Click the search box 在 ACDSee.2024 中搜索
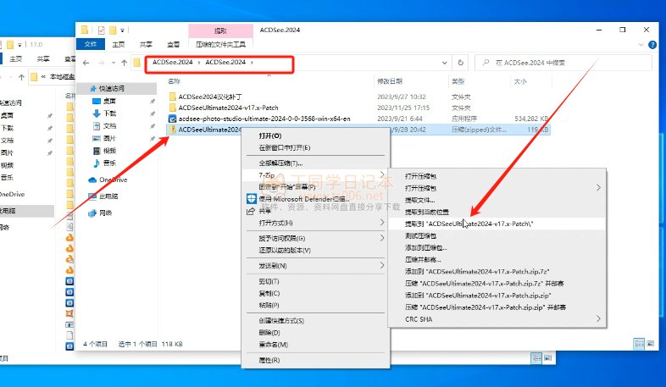 [563, 63]
